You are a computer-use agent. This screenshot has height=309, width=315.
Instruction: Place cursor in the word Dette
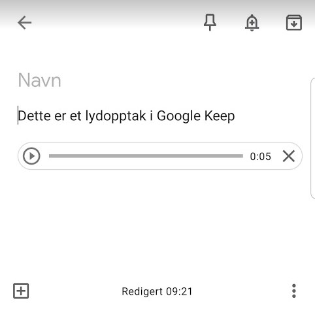click(34, 116)
